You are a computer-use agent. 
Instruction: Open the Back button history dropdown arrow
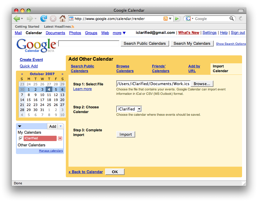pos(22,19)
